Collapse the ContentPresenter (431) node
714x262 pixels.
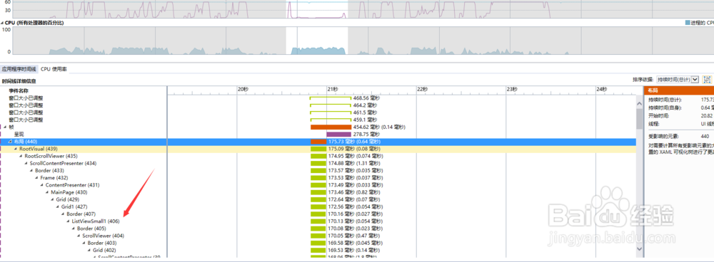click(x=42, y=185)
